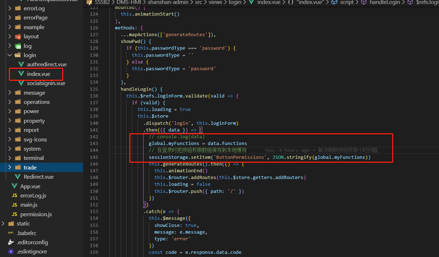Select login in the breadcrumb path
Image resolution: width=439 pixels, height=257 pixels.
click(x=235, y=2)
